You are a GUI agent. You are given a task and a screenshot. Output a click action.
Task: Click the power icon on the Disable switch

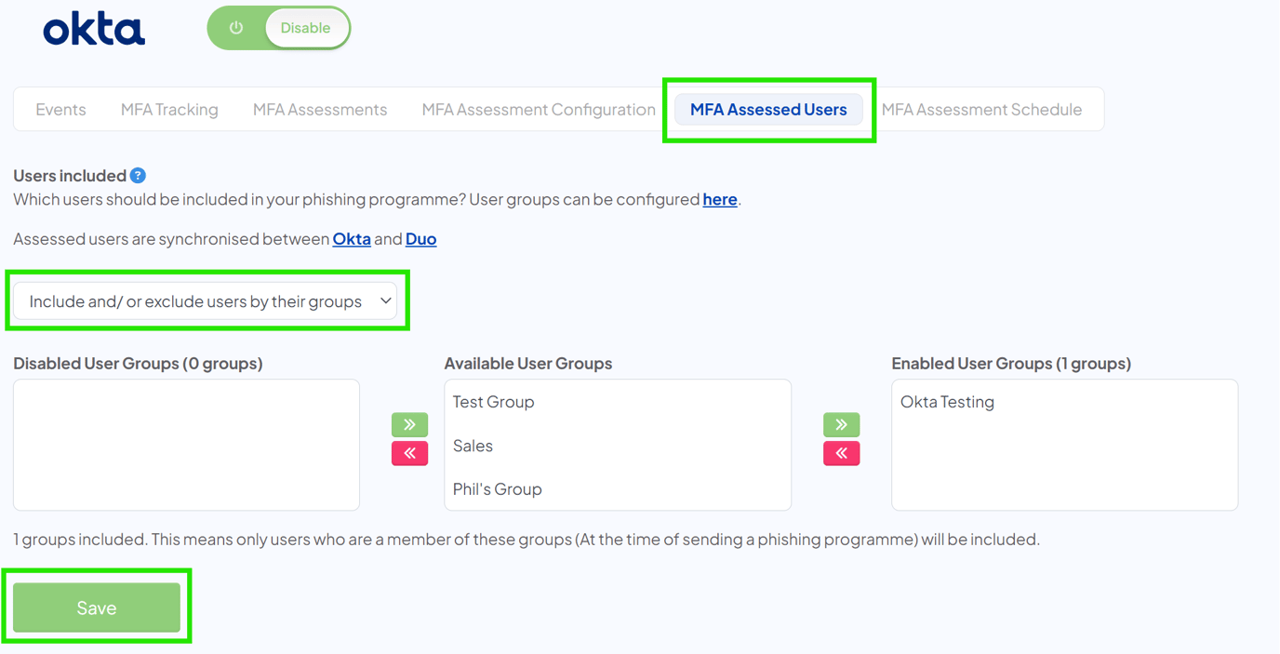click(x=236, y=28)
